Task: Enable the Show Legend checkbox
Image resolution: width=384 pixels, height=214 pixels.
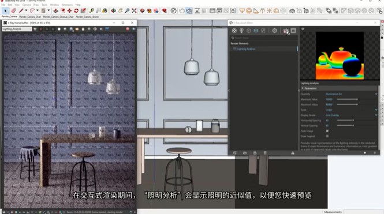Action: (327, 136)
